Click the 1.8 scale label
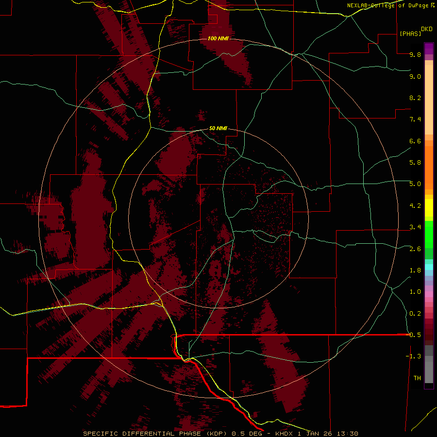Viewport: 437px width, 437px height. pos(415,270)
